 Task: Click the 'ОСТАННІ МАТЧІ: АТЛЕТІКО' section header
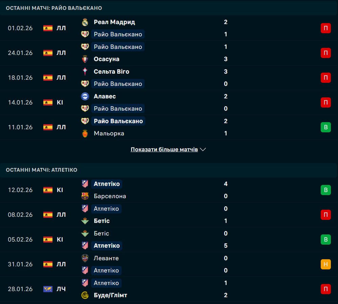click(x=42, y=170)
